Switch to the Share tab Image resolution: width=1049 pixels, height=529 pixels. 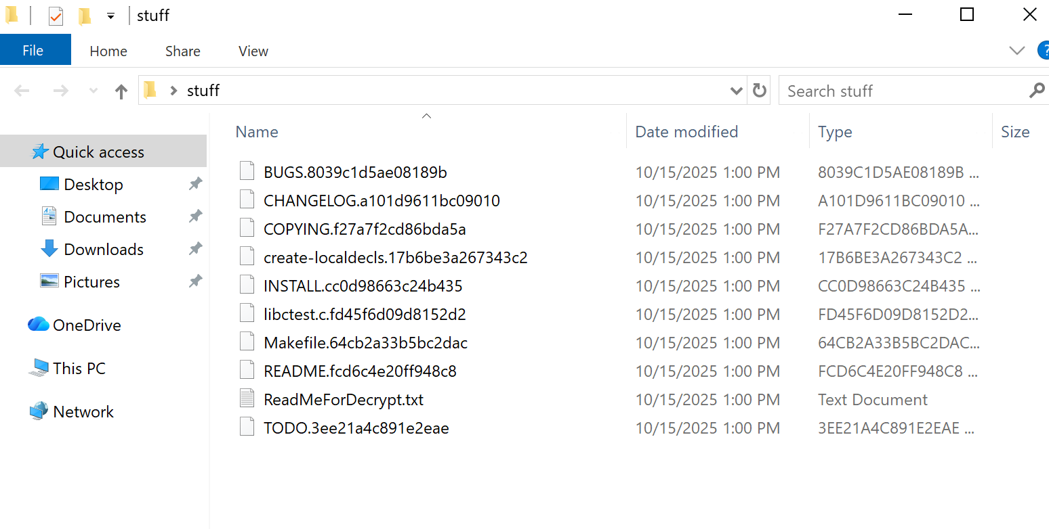pos(182,51)
